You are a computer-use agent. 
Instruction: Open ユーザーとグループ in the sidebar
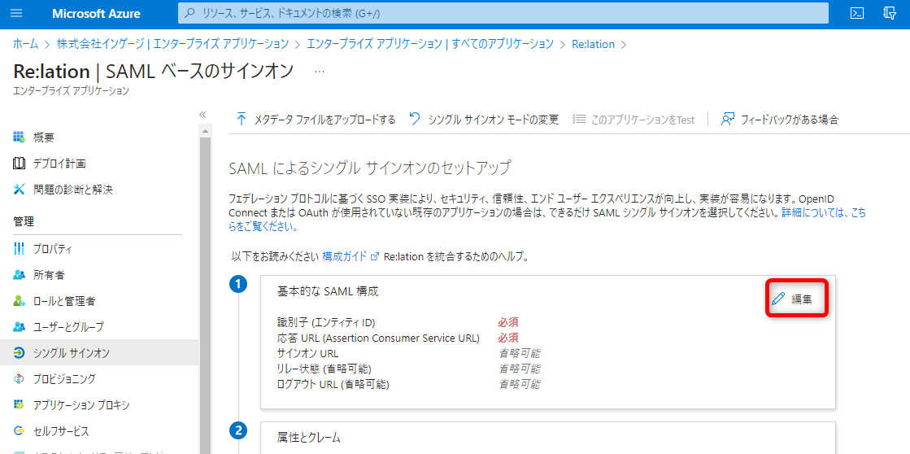coord(68,327)
